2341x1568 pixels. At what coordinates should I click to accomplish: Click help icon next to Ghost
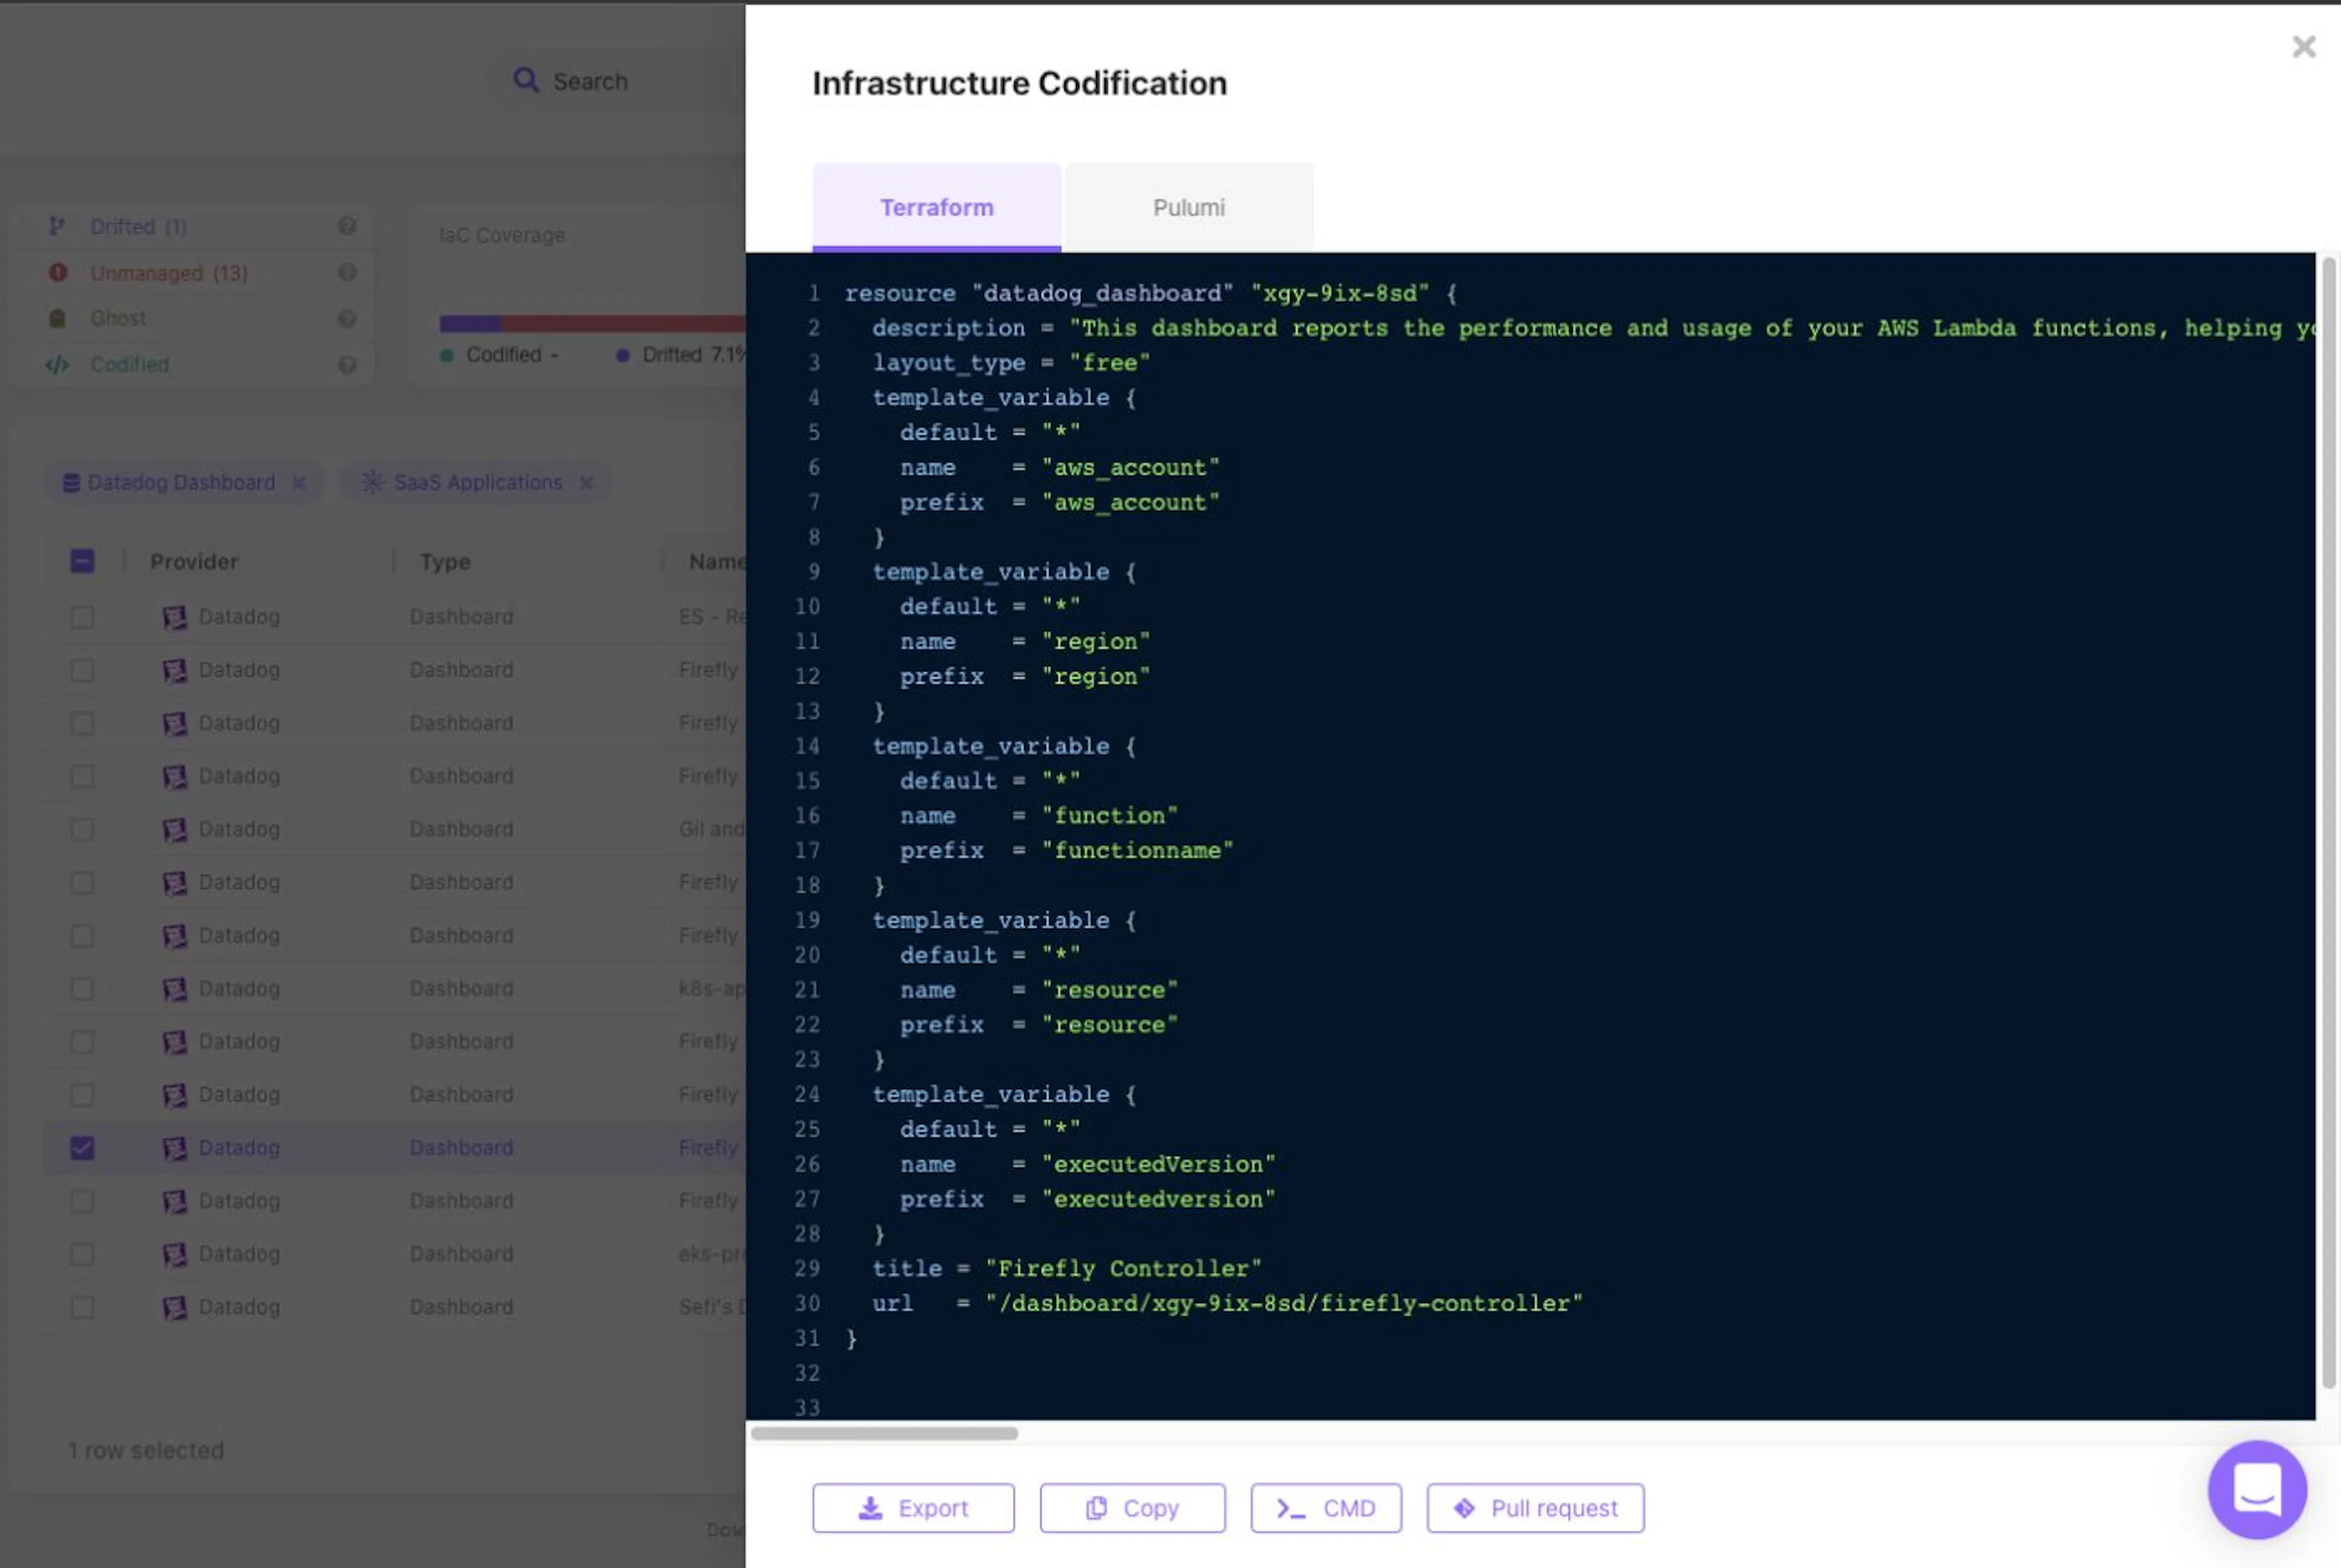tap(347, 318)
